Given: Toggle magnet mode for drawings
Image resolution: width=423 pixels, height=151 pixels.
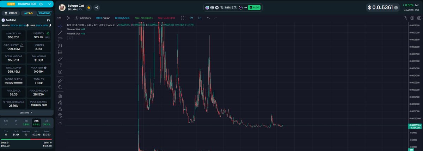Looking at the screenshot, I should pyautogui.click(x=60, y=96).
